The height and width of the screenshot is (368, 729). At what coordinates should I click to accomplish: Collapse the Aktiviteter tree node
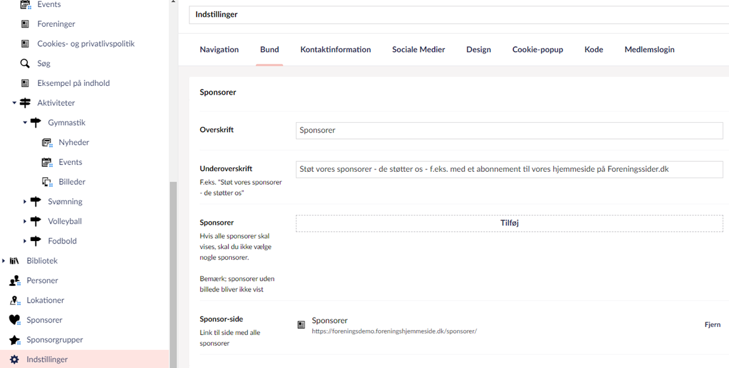point(14,103)
